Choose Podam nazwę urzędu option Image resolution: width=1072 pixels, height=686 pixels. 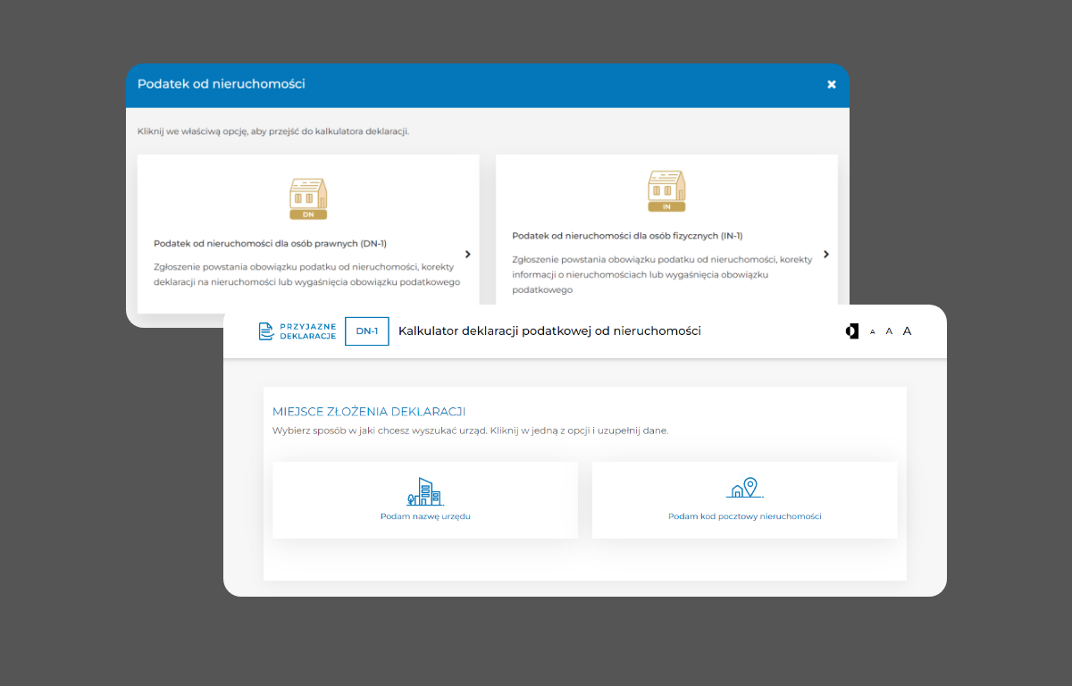click(x=425, y=500)
